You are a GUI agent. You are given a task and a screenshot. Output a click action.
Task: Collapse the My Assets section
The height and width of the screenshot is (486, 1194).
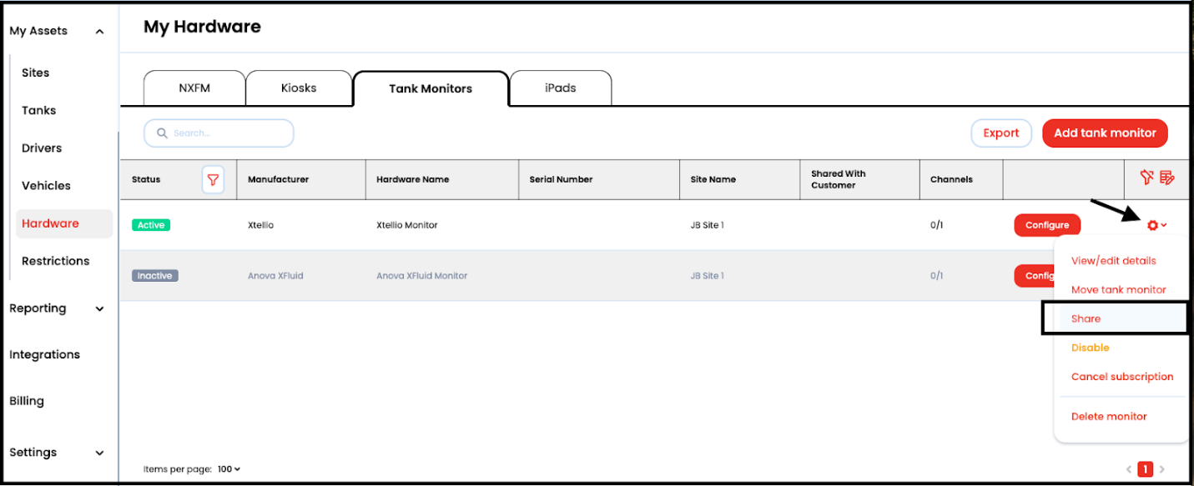(x=99, y=32)
